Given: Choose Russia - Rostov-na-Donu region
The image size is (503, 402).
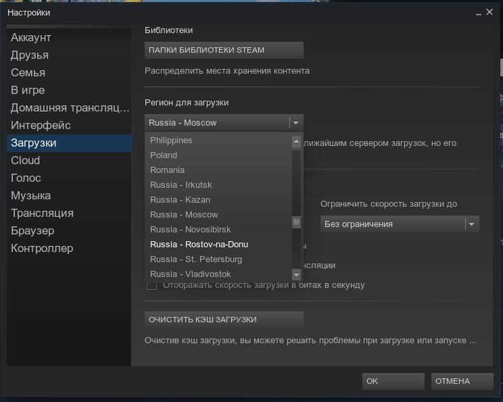Looking at the screenshot, I should click(x=219, y=245).
